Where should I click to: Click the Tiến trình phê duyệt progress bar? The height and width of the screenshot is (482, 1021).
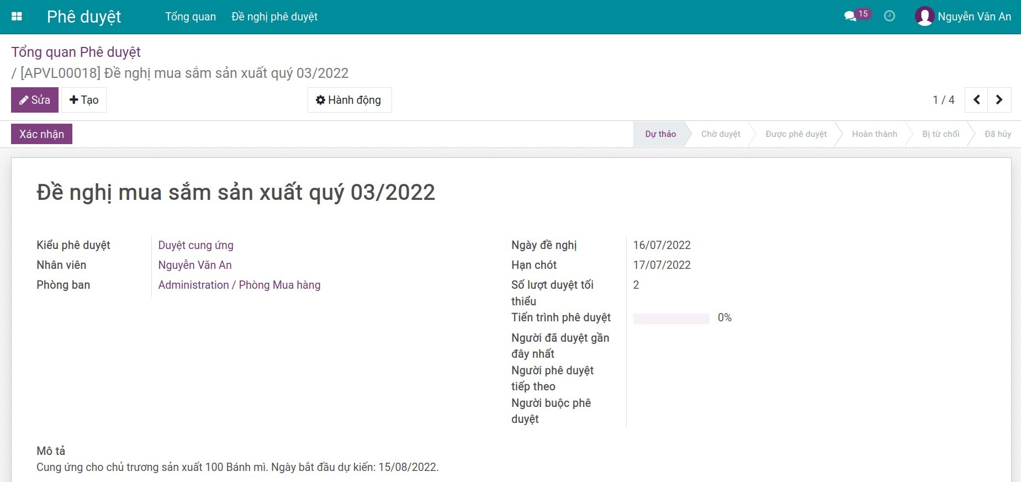(x=671, y=319)
